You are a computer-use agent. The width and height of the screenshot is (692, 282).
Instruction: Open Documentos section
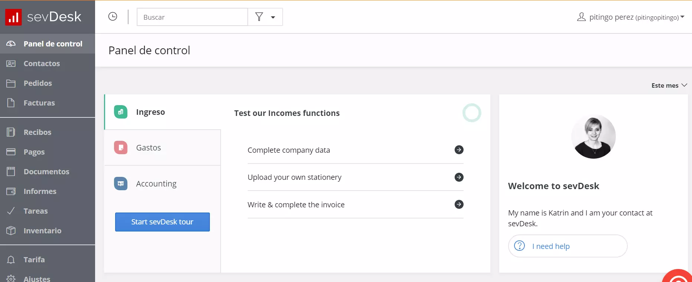(x=48, y=172)
